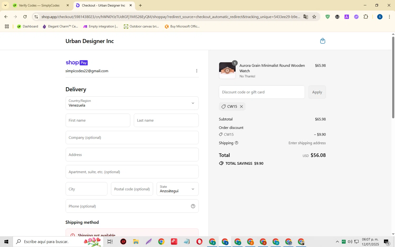Click the Address input field

pyautogui.click(x=132, y=155)
